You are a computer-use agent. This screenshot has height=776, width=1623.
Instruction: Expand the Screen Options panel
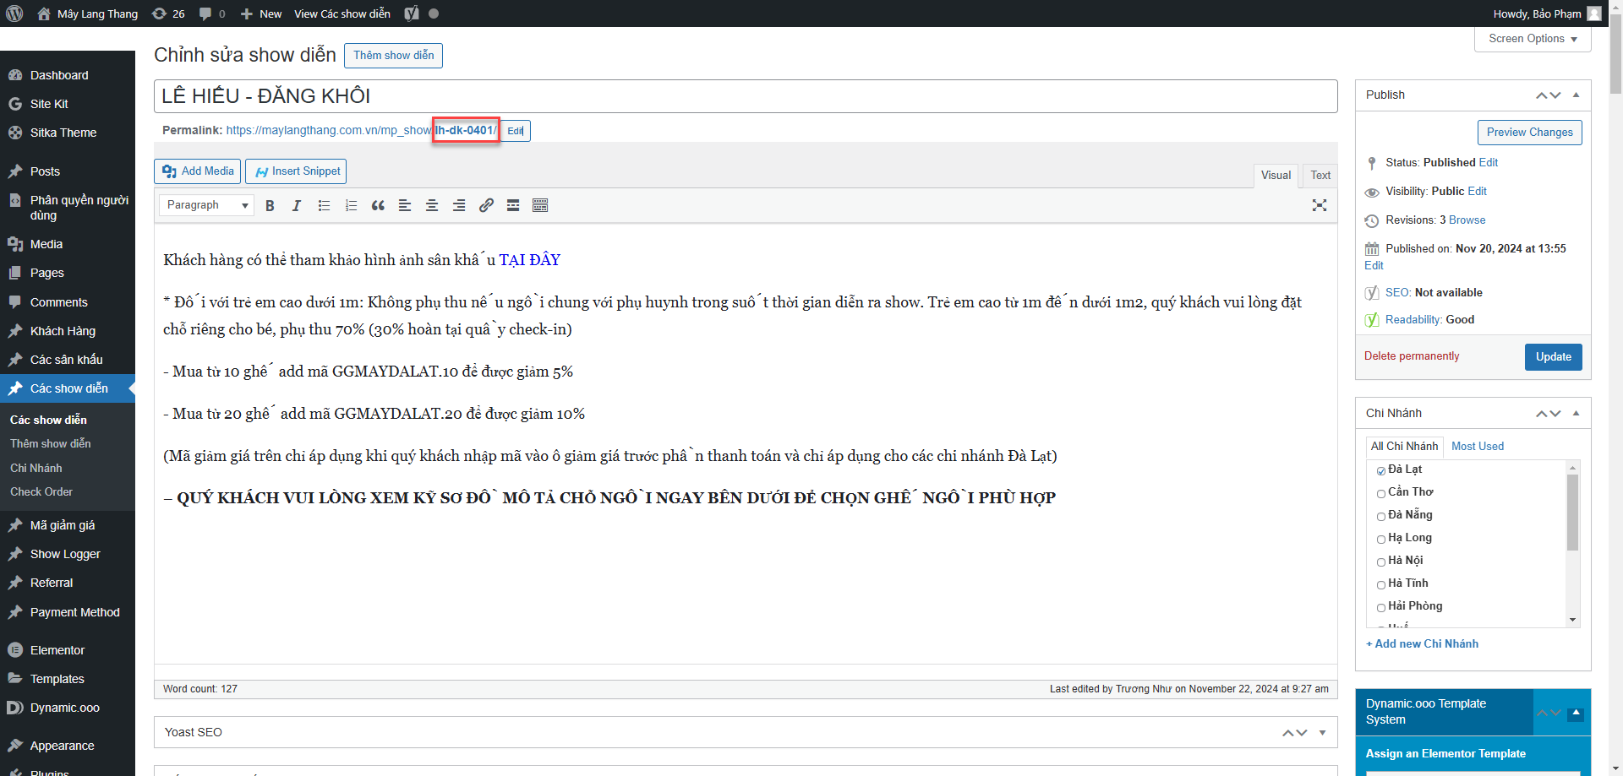(x=1532, y=39)
